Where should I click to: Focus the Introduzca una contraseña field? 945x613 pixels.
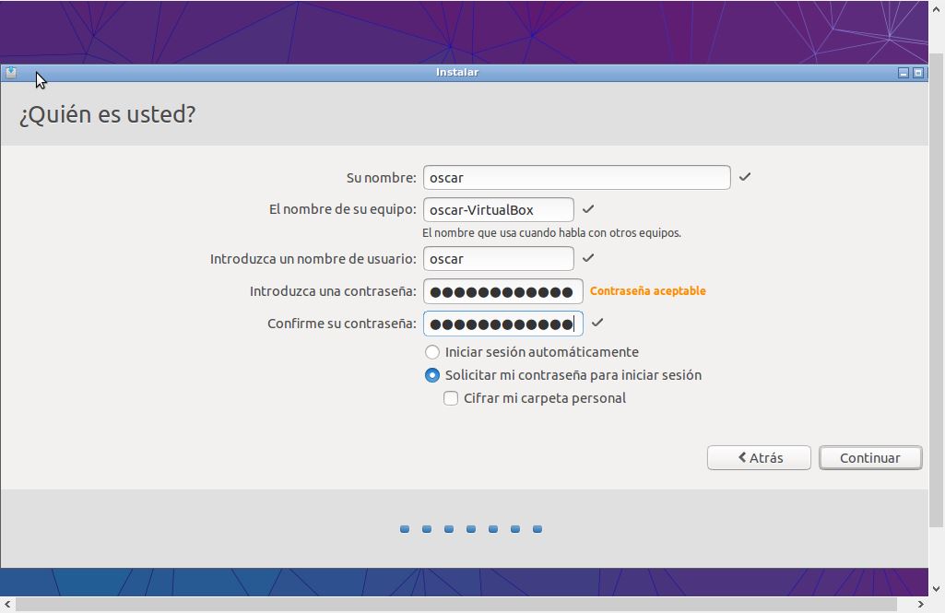502,292
